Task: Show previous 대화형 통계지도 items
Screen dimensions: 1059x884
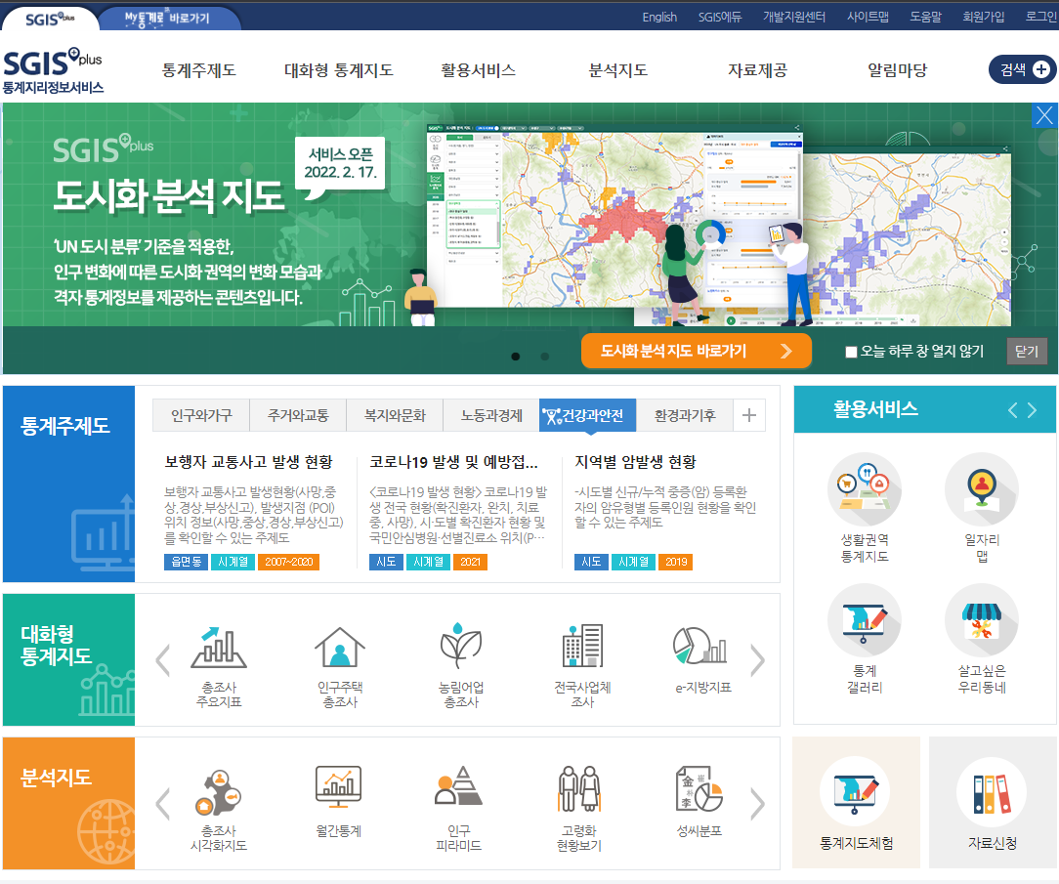Action: coord(162,659)
